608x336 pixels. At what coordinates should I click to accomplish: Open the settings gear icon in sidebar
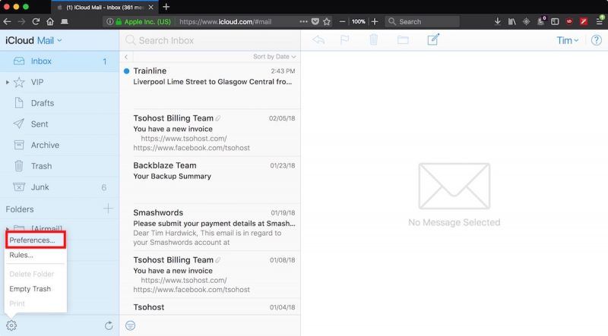[x=11, y=325]
